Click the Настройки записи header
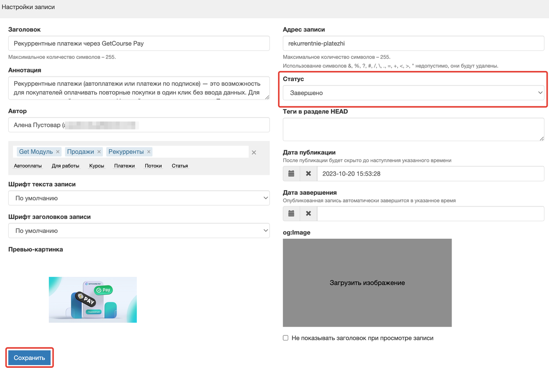Screen dimensions: 549x368 click(28, 7)
